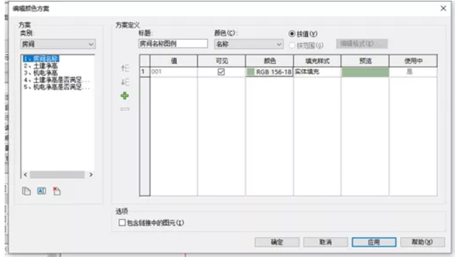Toggle the 可见 checkbox for row 001

(221, 72)
